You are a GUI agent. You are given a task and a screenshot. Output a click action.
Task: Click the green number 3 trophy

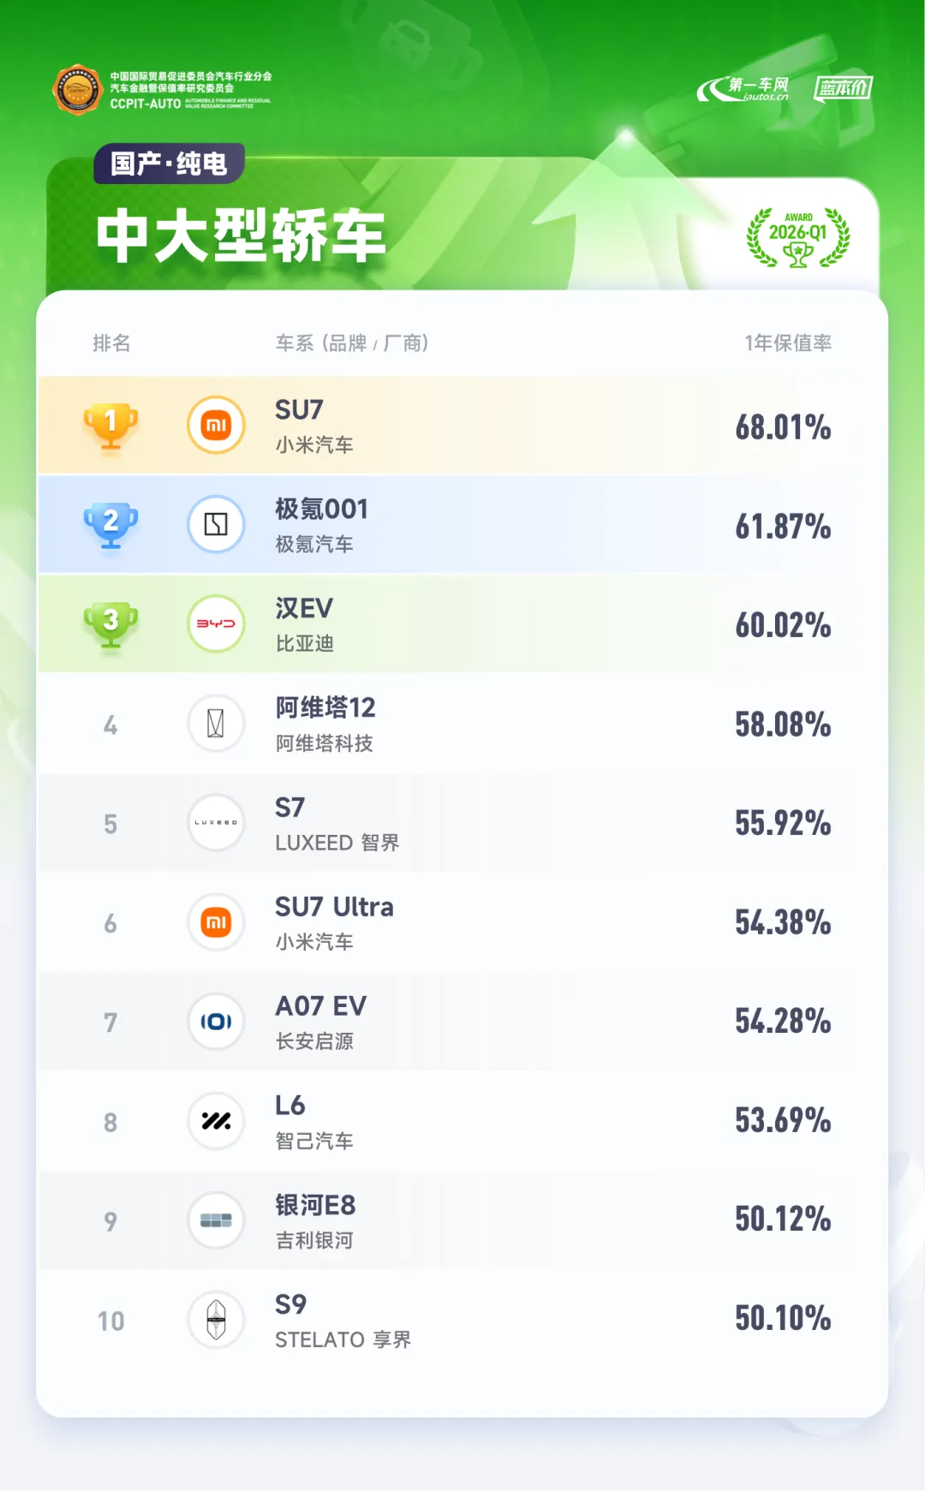pyautogui.click(x=110, y=624)
